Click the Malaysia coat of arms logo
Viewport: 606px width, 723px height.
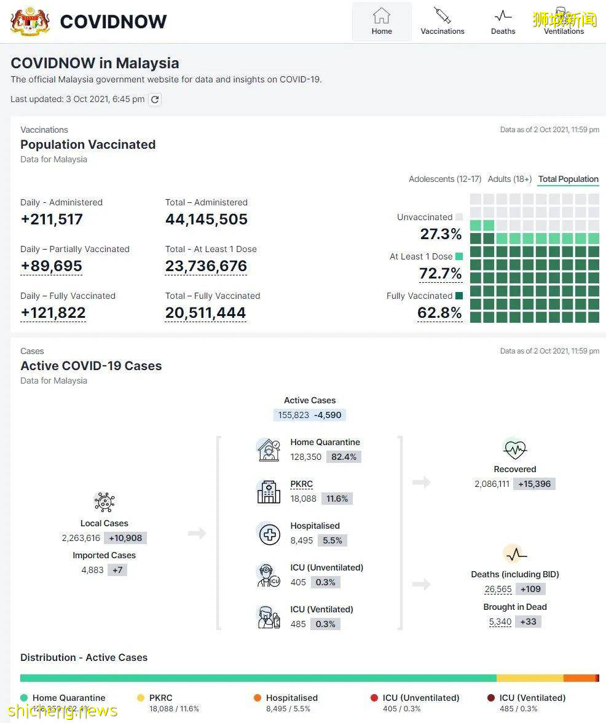30,22
